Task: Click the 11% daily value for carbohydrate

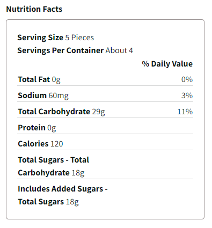Action: pyautogui.click(x=185, y=112)
